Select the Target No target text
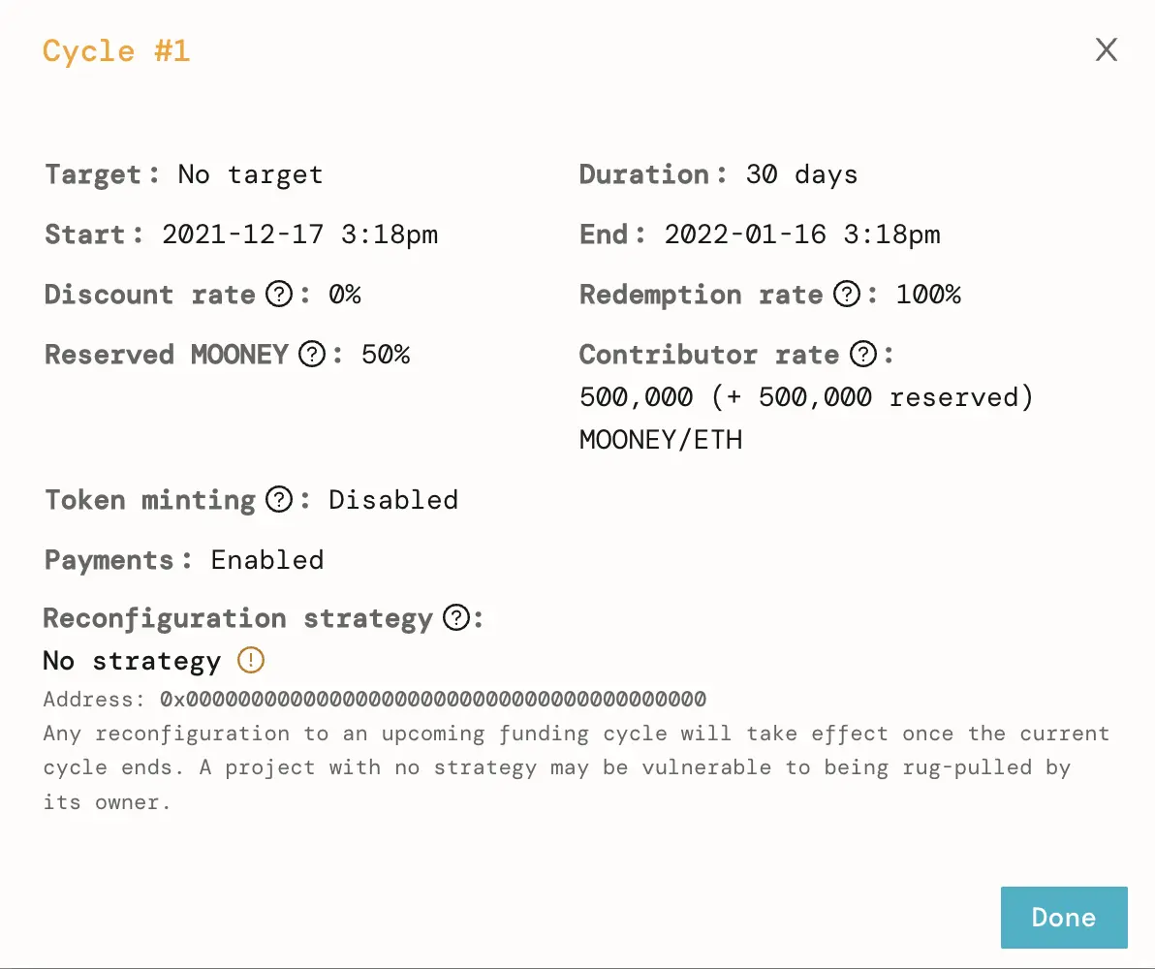This screenshot has height=969, width=1155. pyautogui.click(x=249, y=174)
